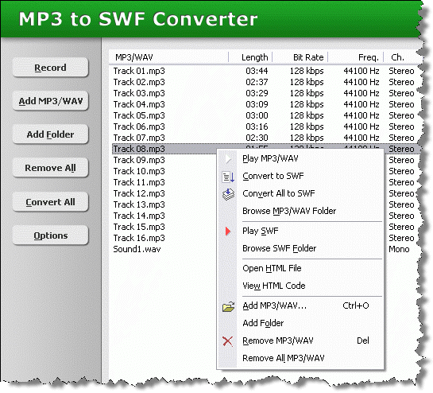The image size is (433, 393).
Task: Select Track 12.mp3 in file list
Action: [139, 193]
